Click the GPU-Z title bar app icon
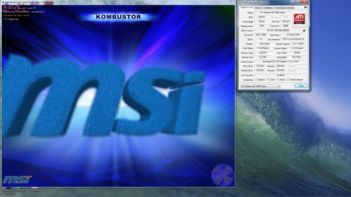Screen dimensions: 351x197 [240, 2]
